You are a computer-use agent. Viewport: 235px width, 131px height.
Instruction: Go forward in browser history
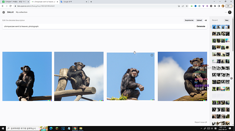click(6, 6)
